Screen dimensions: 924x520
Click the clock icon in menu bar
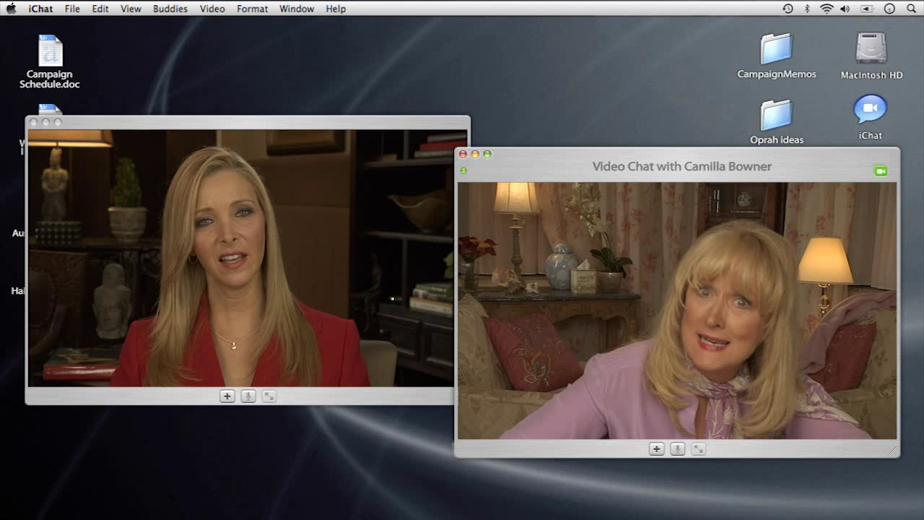(889, 9)
